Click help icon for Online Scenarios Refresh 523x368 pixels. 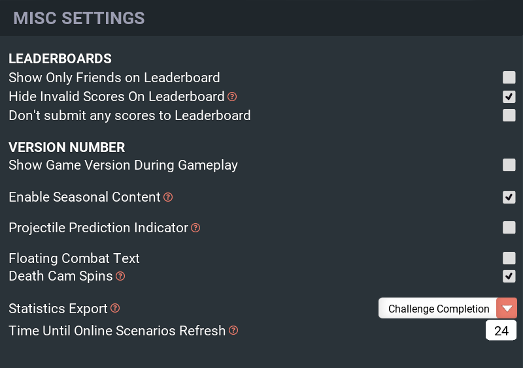233,330
